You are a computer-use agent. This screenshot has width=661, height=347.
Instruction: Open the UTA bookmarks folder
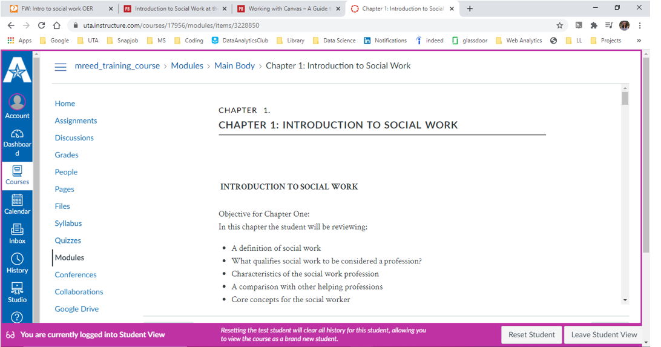(88, 41)
